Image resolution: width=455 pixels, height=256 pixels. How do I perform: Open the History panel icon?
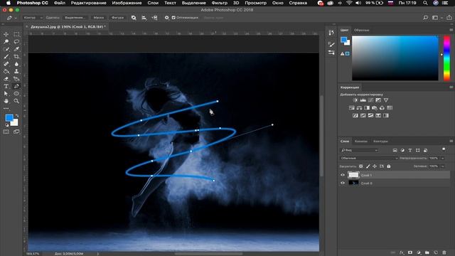(331, 33)
